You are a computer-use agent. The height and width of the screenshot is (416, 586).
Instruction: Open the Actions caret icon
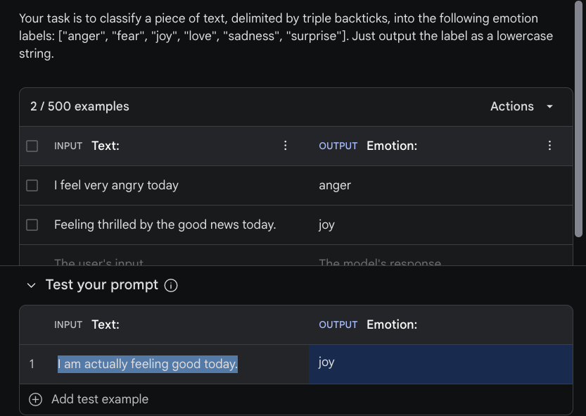pyautogui.click(x=549, y=106)
